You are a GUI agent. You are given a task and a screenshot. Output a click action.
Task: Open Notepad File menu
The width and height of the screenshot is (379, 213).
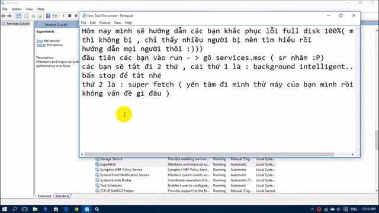tap(83, 22)
